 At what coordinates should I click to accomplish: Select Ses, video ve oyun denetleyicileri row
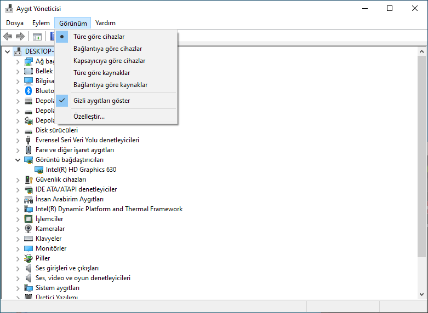coord(83,278)
